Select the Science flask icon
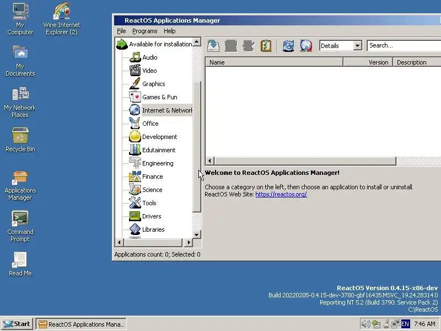 click(x=135, y=189)
